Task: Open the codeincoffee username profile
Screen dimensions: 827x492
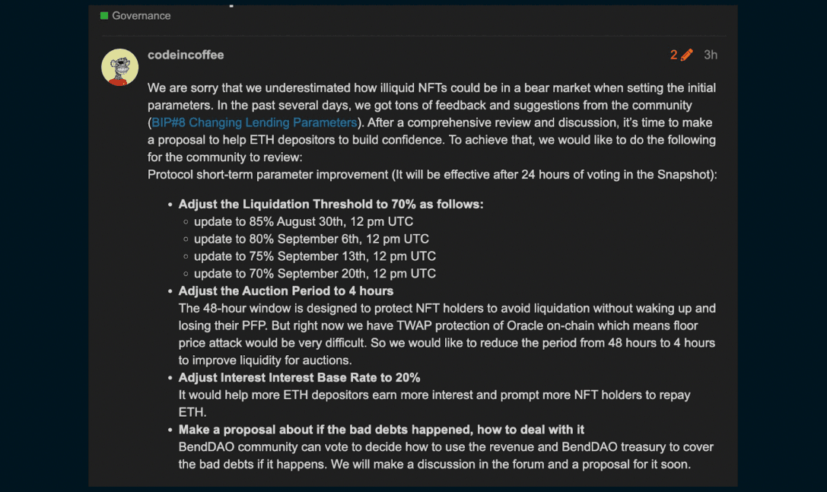Action: [186, 55]
